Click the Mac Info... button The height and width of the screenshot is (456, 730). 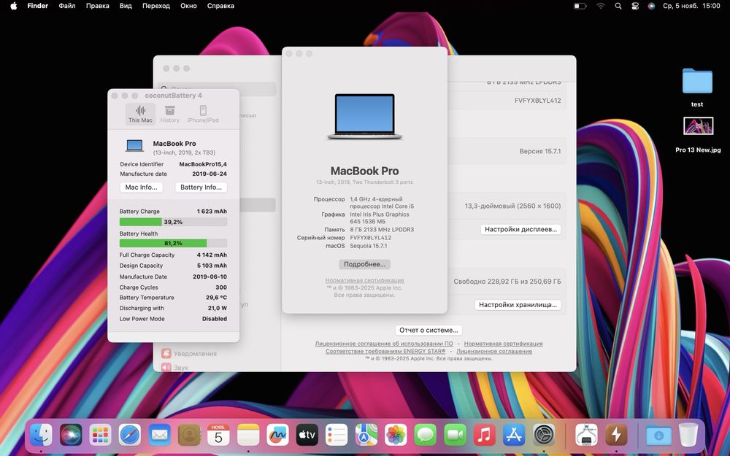[142, 187]
